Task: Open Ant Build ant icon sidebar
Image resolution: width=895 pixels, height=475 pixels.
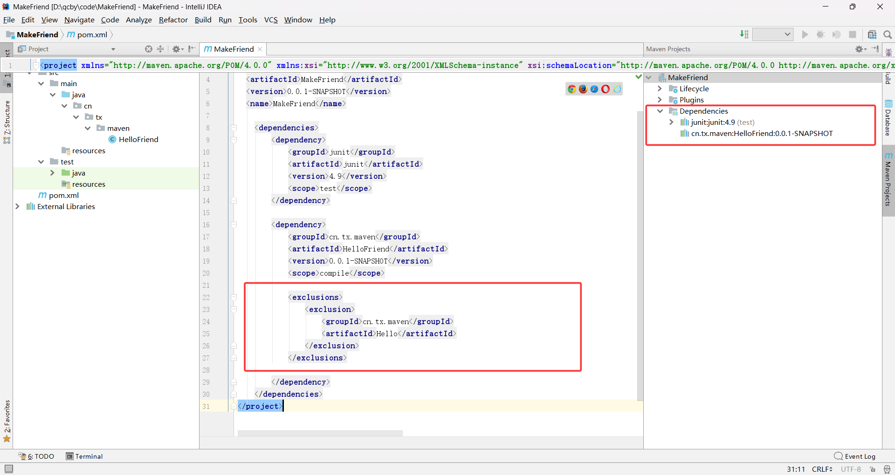Action: [888, 52]
